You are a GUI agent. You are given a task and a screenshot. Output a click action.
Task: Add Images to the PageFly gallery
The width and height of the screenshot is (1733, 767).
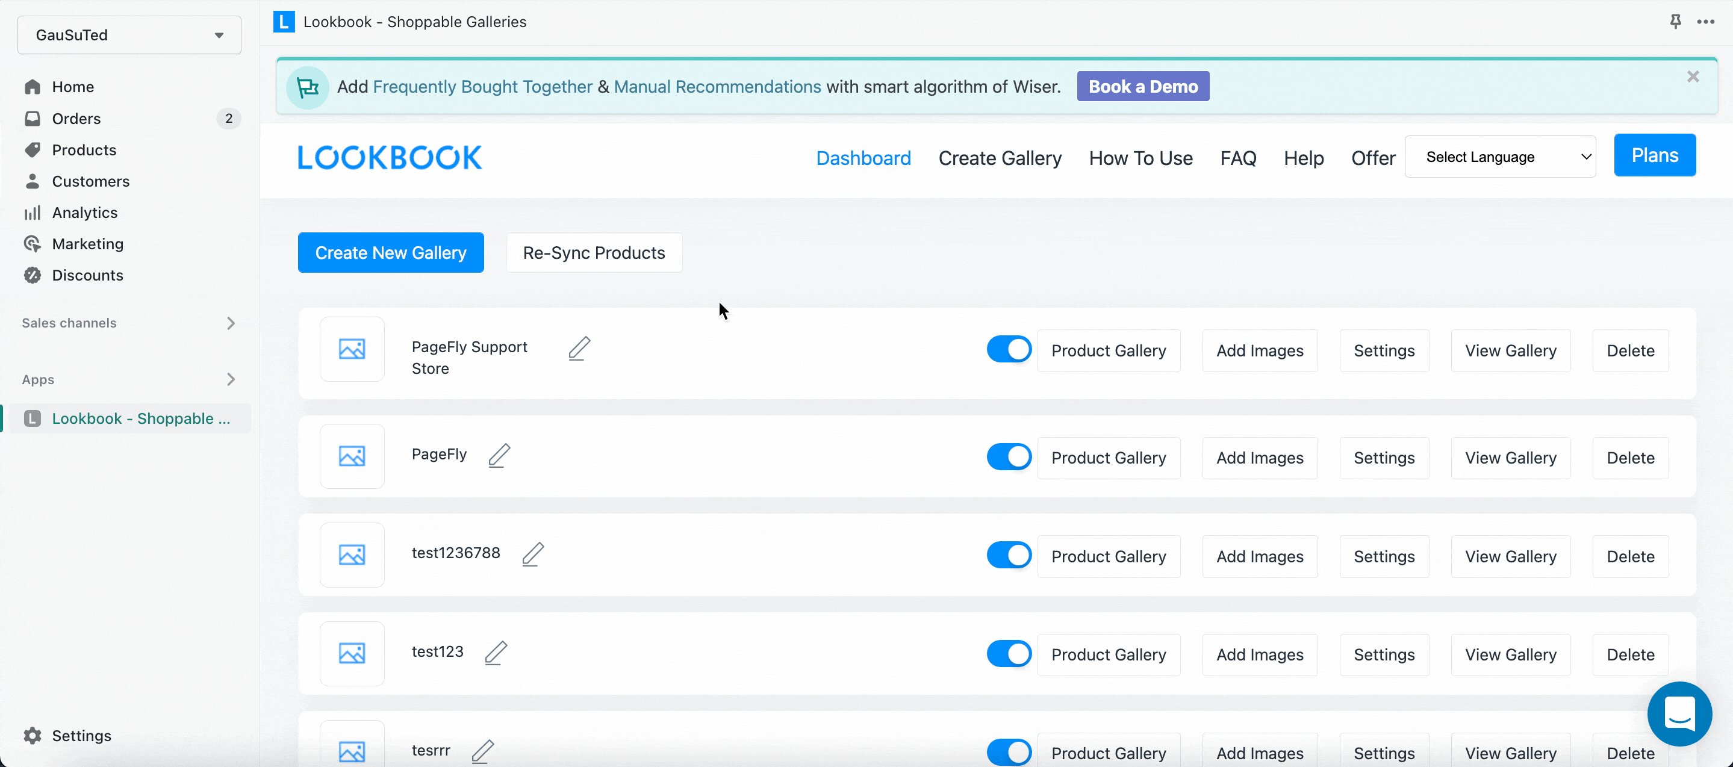(x=1259, y=458)
